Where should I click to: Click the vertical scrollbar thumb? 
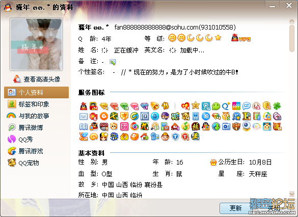click(292, 38)
